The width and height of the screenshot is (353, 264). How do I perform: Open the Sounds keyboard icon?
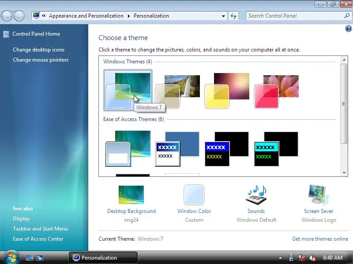pos(256,194)
